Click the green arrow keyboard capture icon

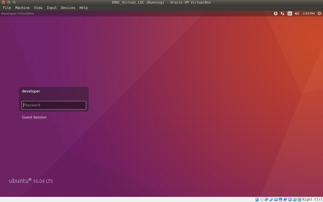coord(299,200)
